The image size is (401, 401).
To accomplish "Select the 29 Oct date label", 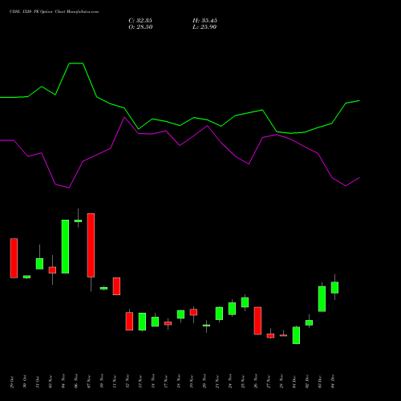I will (12, 382).
